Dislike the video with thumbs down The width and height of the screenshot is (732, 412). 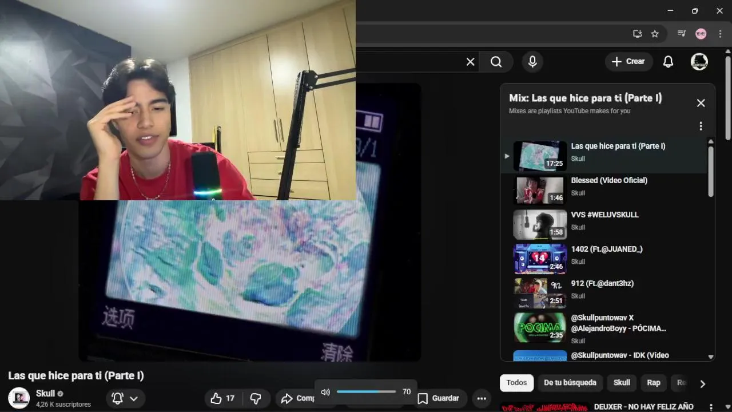(x=256, y=398)
